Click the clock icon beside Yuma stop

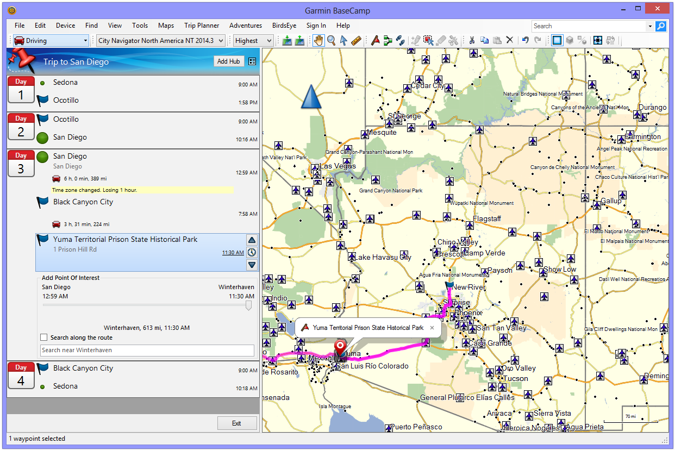(x=252, y=252)
